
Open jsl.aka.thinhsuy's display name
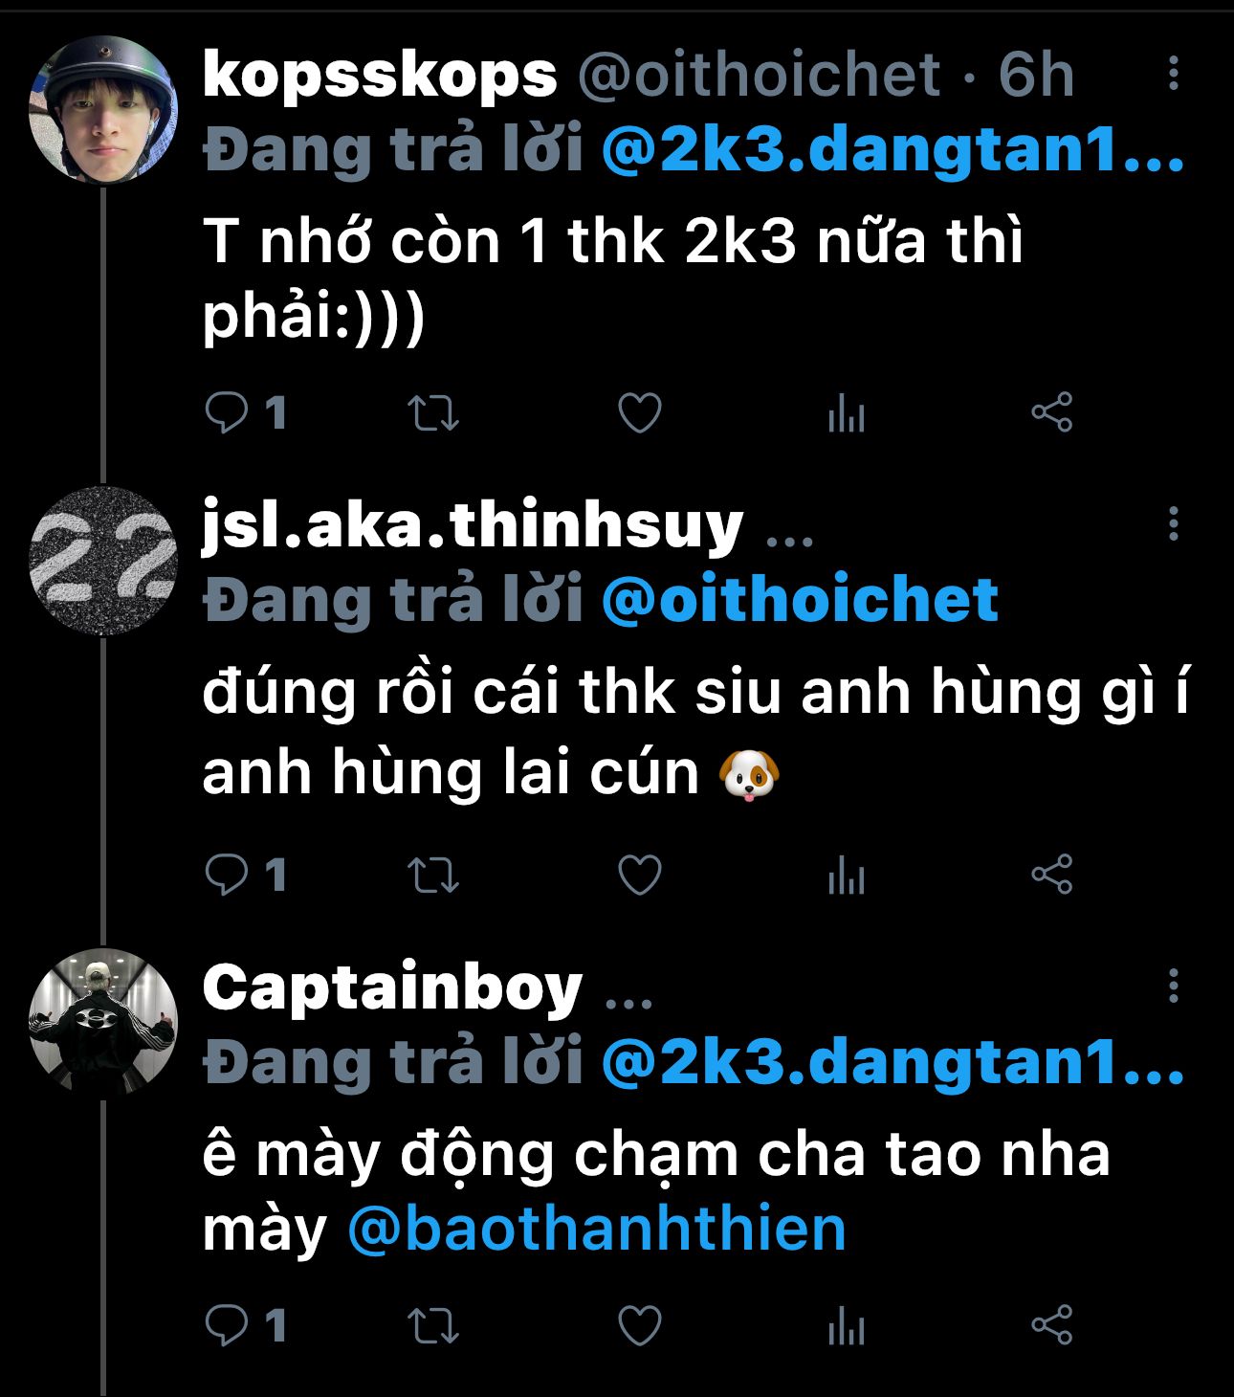coord(473,526)
